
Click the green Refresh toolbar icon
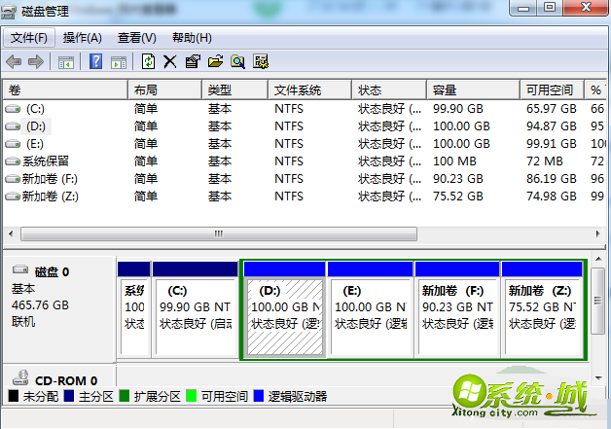click(x=148, y=61)
